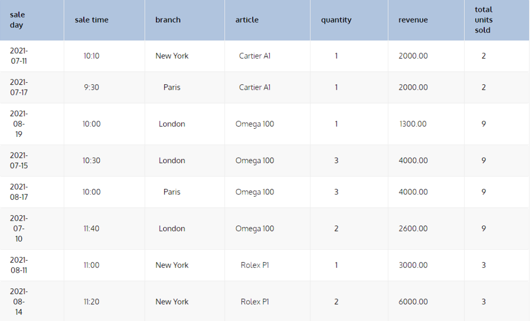Click the 11:40 sale time cell
Screen dimensions: 530x321
92,228
